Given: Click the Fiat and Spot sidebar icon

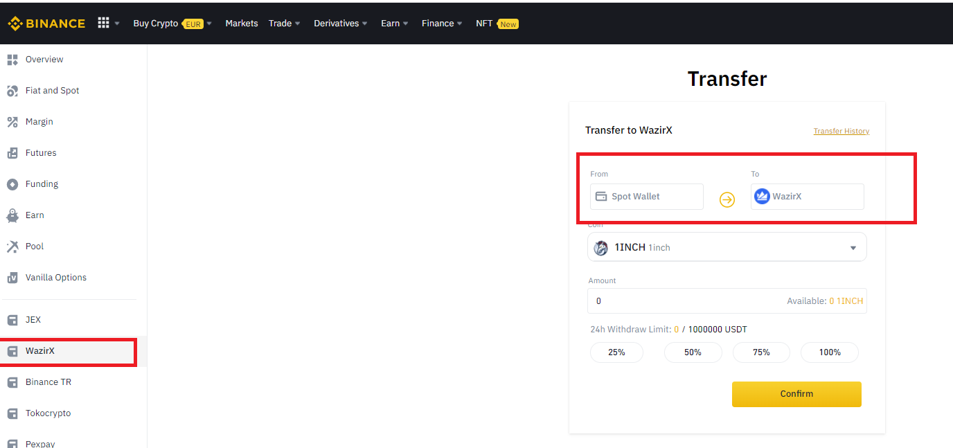Looking at the screenshot, I should (x=12, y=91).
